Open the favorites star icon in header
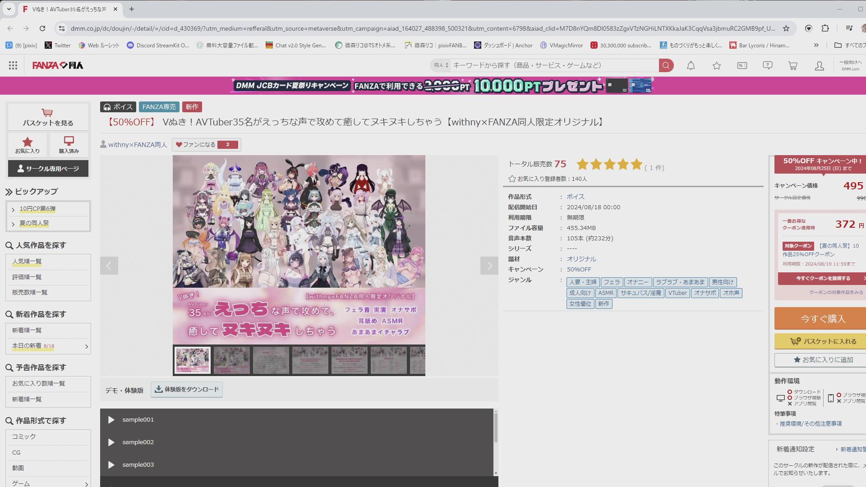866x487 pixels. pyautogui.click(x=717, y=66)
